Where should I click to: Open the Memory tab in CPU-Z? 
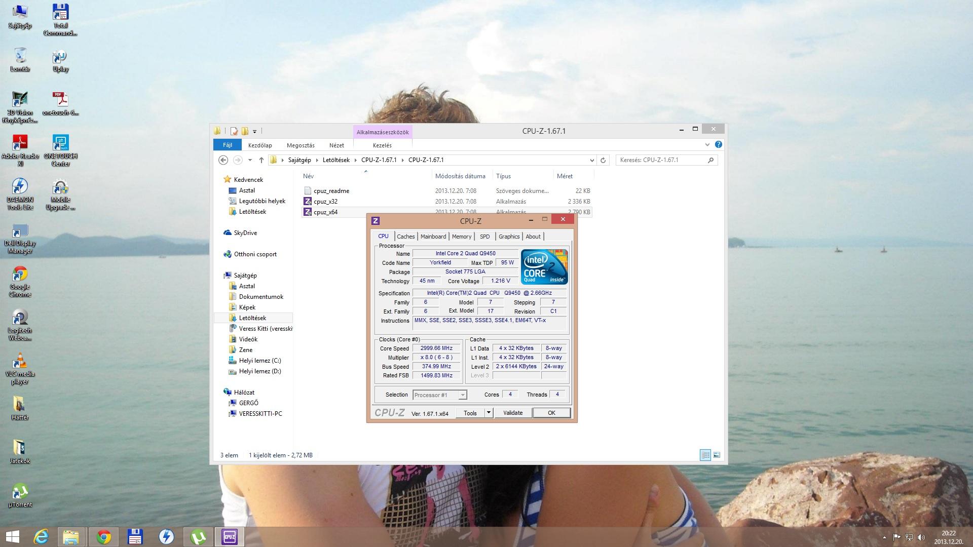coord(462,237)
